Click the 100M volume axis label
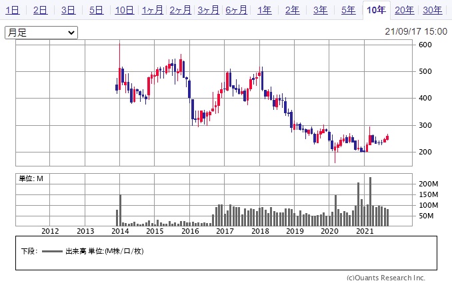This screenshot has width=452, height=285. pyautogui.click(x=429, y=205)
